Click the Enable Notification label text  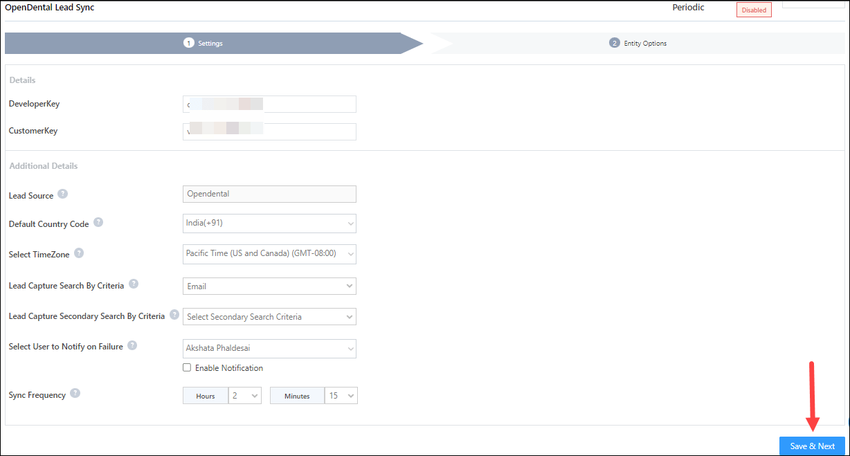point(229,368)
